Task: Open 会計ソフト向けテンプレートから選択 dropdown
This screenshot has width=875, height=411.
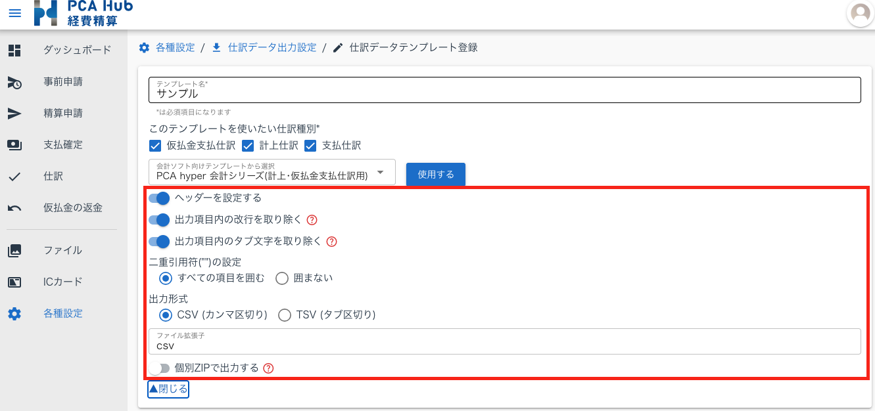Action: [x=272, y=172]
